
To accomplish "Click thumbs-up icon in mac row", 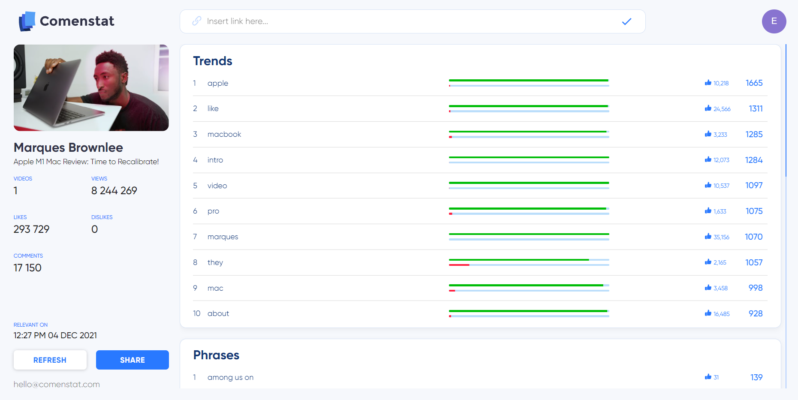I will point(708,288).
